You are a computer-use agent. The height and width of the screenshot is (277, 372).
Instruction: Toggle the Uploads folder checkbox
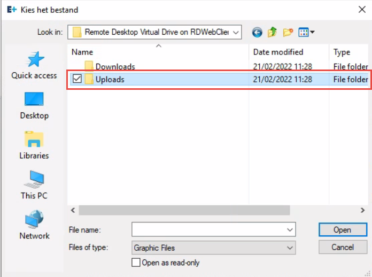coord(77,79)
